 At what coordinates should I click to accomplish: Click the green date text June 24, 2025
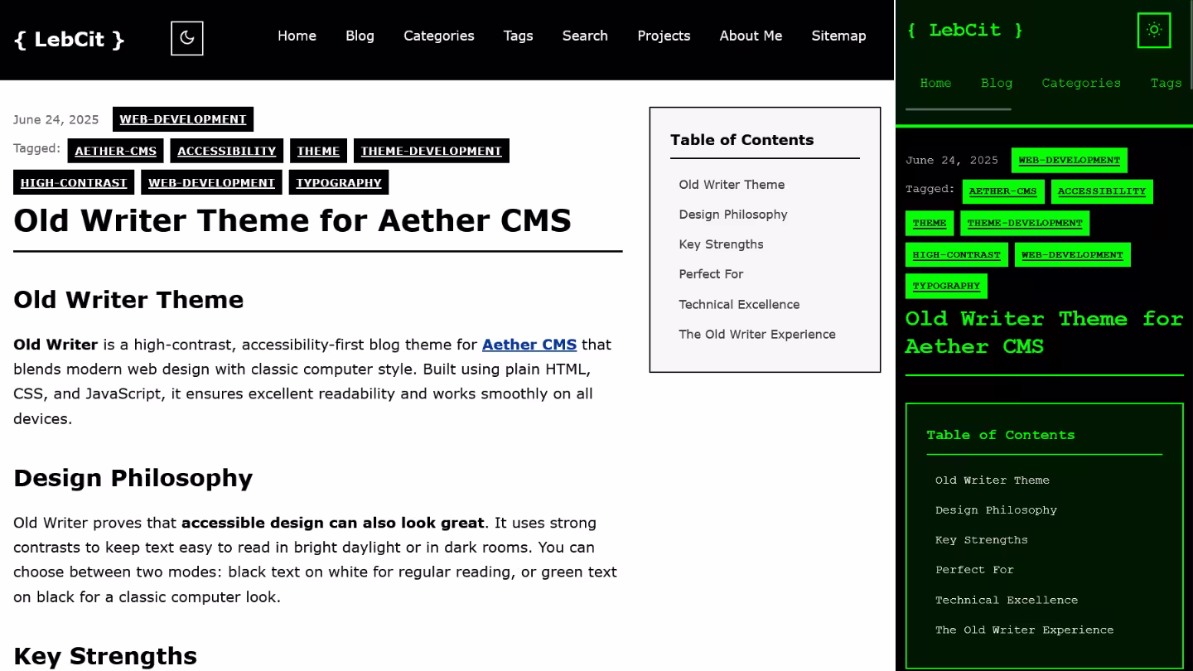pos(952,160)
